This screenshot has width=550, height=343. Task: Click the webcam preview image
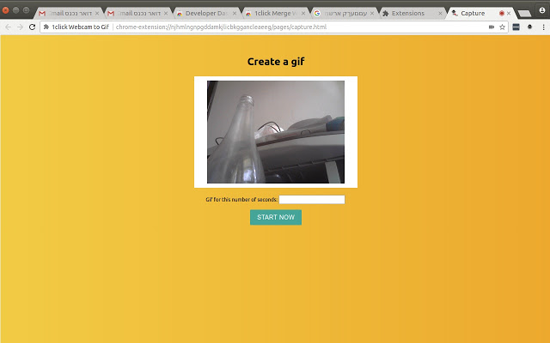(x=276, y=132)
